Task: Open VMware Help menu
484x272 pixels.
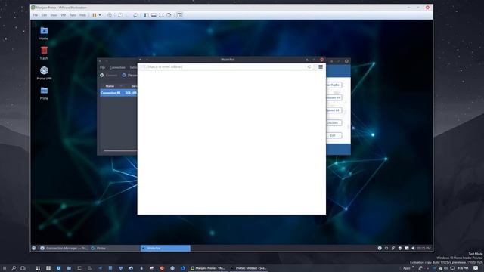Action: (82, 15)
